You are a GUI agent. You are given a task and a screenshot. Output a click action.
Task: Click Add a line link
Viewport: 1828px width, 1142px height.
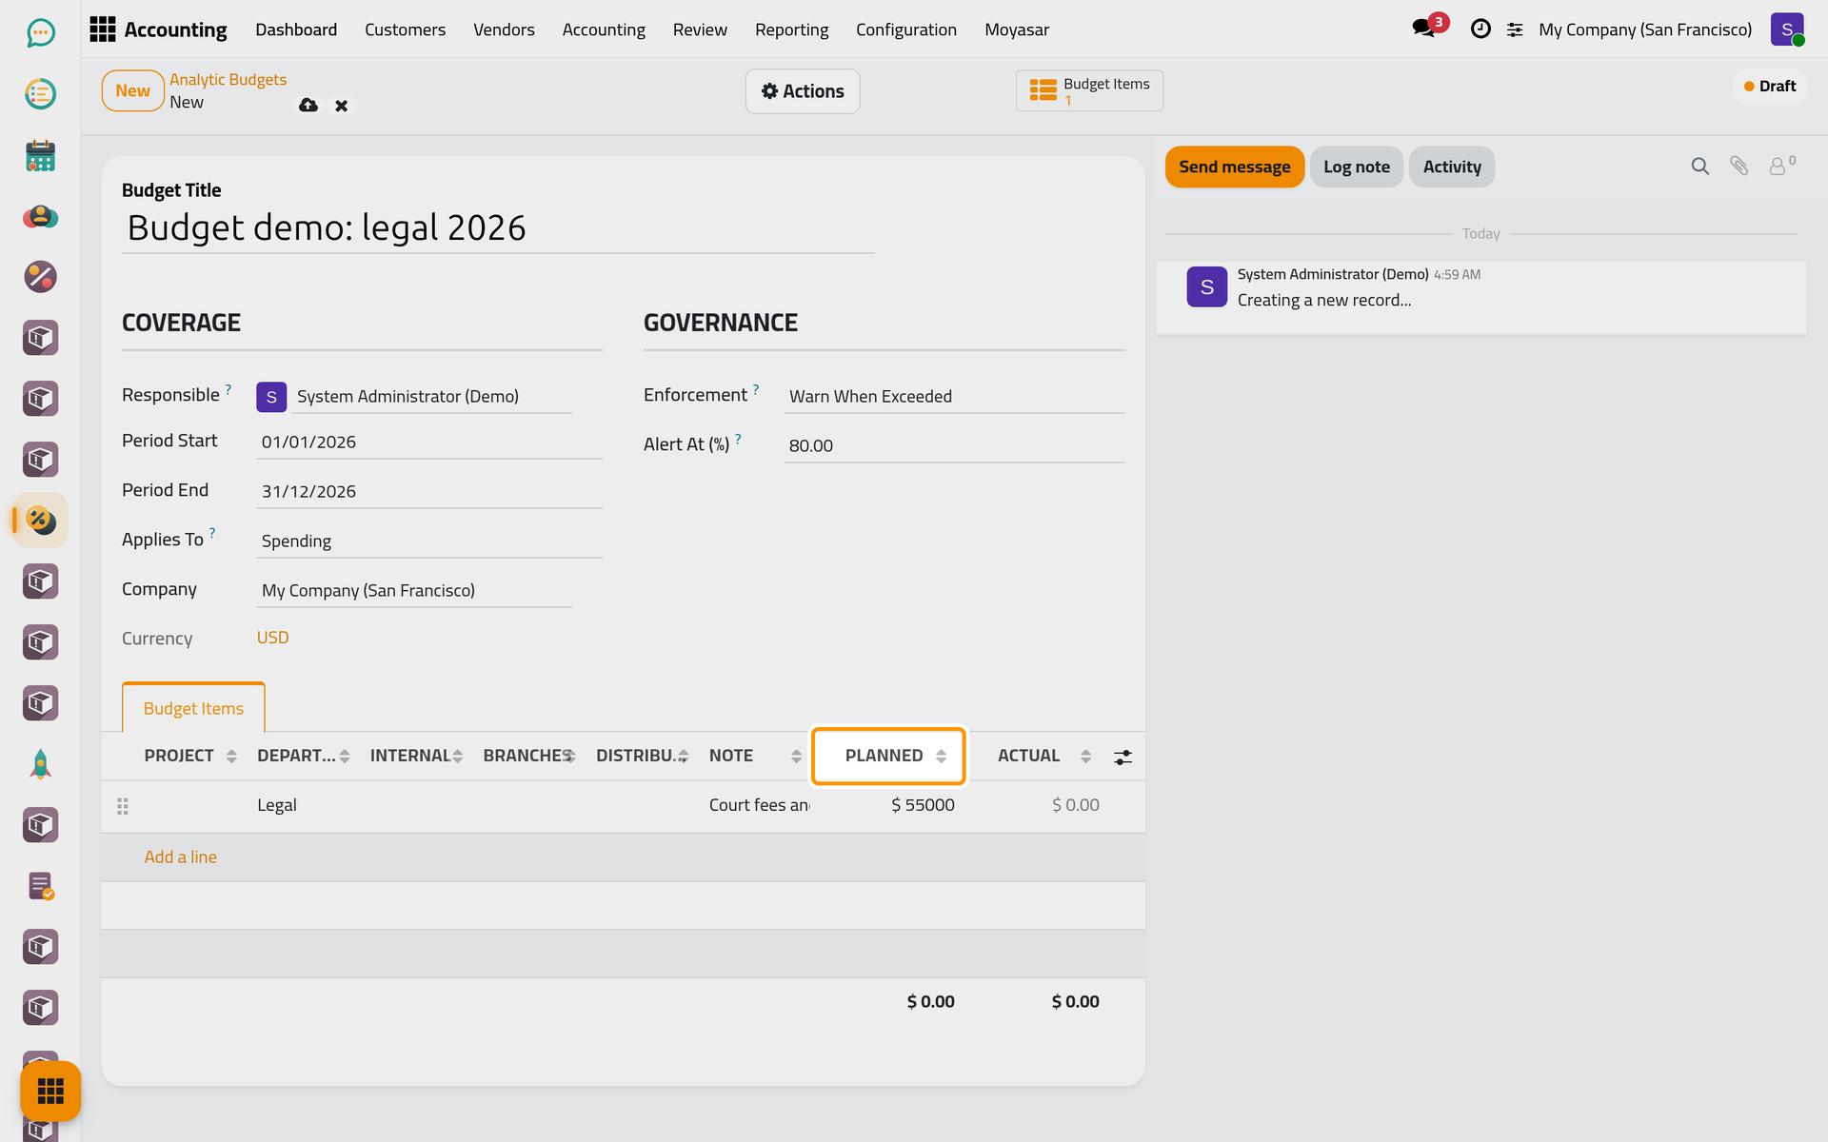coord(180,856)
